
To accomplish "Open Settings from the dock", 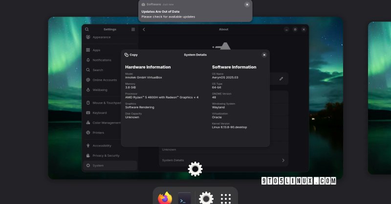I will click(x=206, y=198).
